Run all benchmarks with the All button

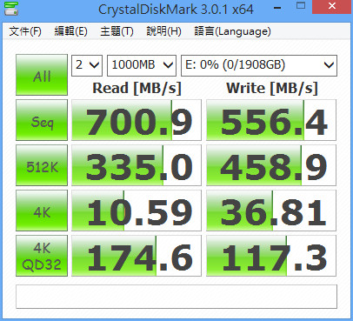click(x=42, y=75)
